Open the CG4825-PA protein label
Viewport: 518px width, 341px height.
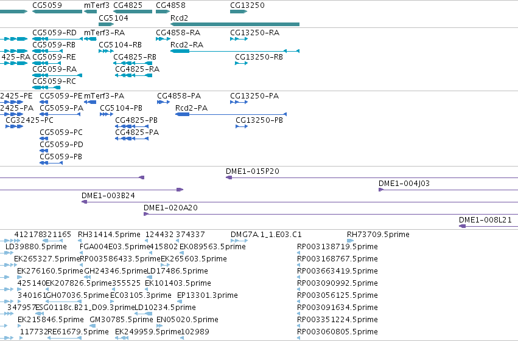(137, 133)
